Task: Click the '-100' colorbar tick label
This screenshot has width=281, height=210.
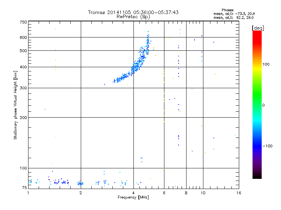Action: (x=268, y=146)
